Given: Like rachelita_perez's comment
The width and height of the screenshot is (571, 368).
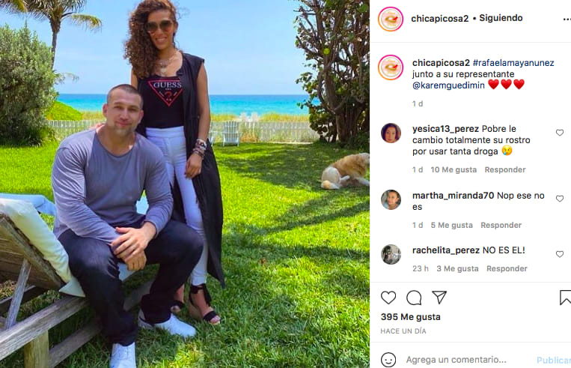Looking at the screenshot, I should coord(560,254).
